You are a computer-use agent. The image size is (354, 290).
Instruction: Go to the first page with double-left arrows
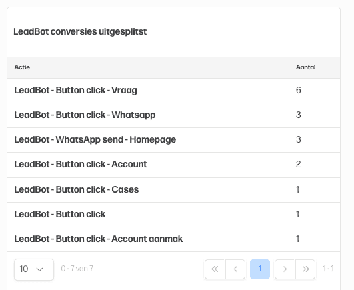click(x=215, y=269)
